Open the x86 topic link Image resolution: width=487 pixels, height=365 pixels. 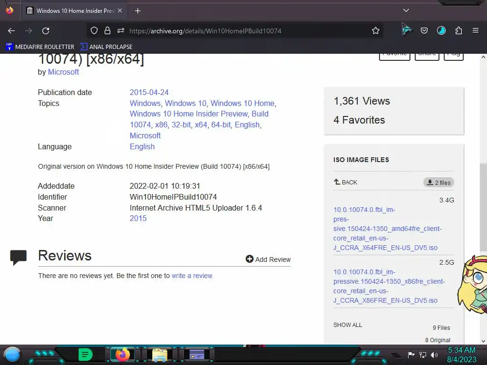click(x=161, y=125)
